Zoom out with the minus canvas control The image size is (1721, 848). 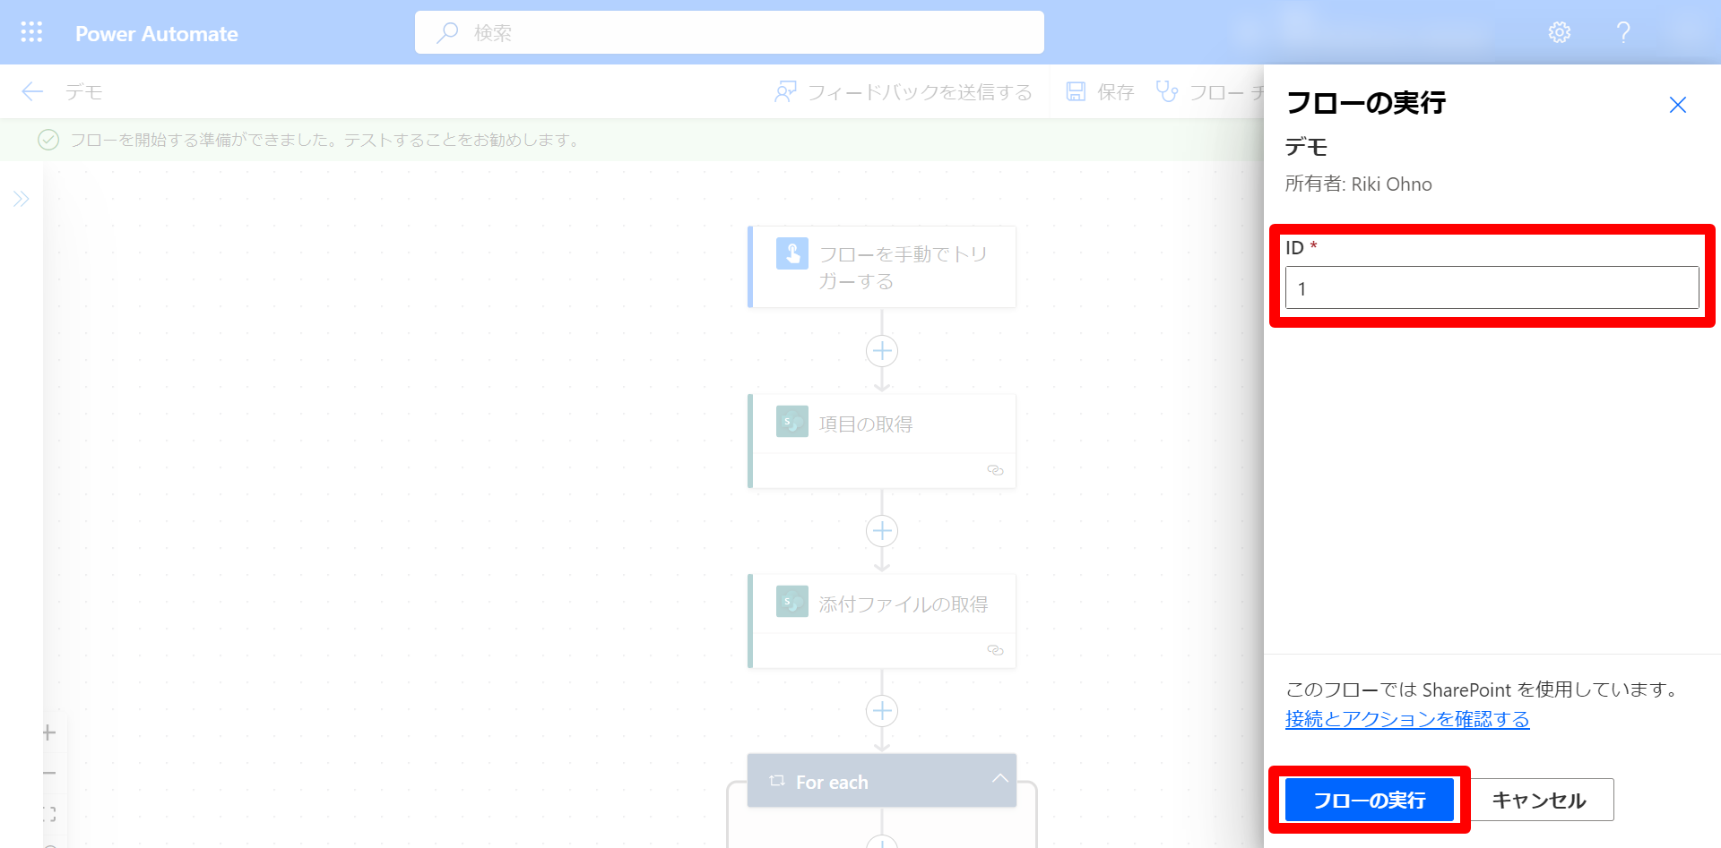coord(48,772)
